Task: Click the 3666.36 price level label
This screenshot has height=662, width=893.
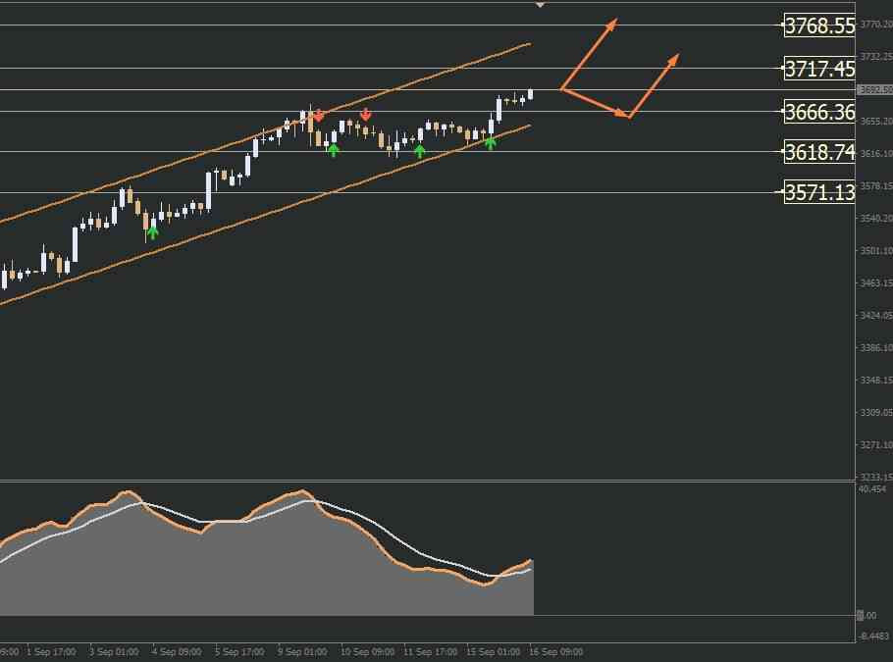Action: [x=819, y=112]
